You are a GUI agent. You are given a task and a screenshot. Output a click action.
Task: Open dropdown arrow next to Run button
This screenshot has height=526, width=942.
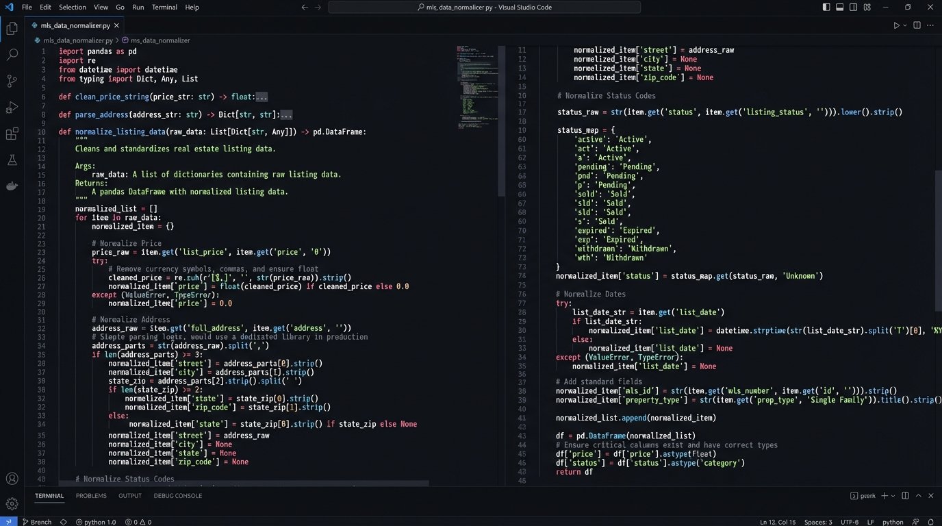(x=905, y=25)
